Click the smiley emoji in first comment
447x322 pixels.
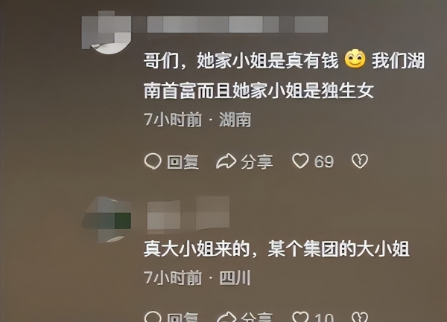point(355,59)
